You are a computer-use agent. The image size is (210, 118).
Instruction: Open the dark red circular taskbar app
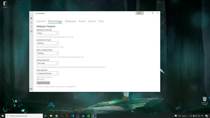click(x=62, y=116)
